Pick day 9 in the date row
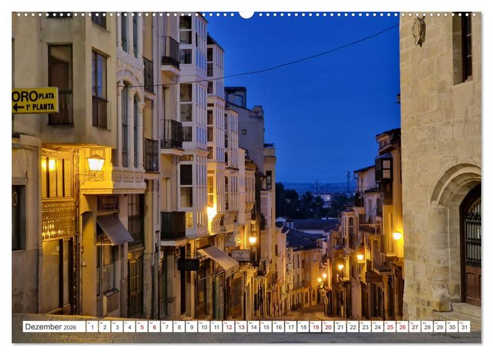The image size is (493, 355). tap(191, 327)
